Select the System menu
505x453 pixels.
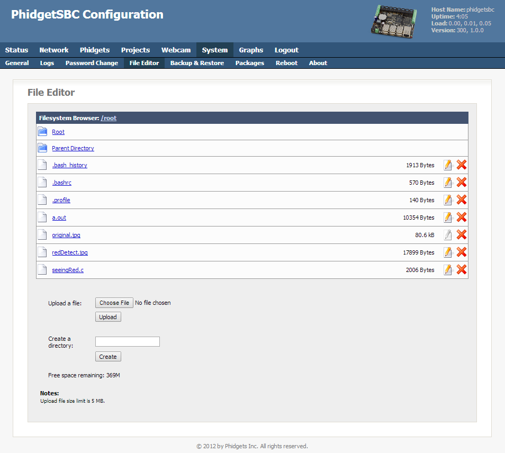[x=215, y=50]
